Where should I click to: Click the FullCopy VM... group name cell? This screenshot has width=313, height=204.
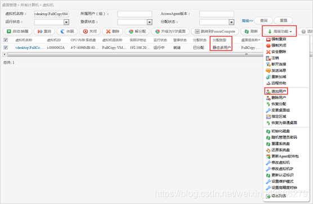click(114, 48)
